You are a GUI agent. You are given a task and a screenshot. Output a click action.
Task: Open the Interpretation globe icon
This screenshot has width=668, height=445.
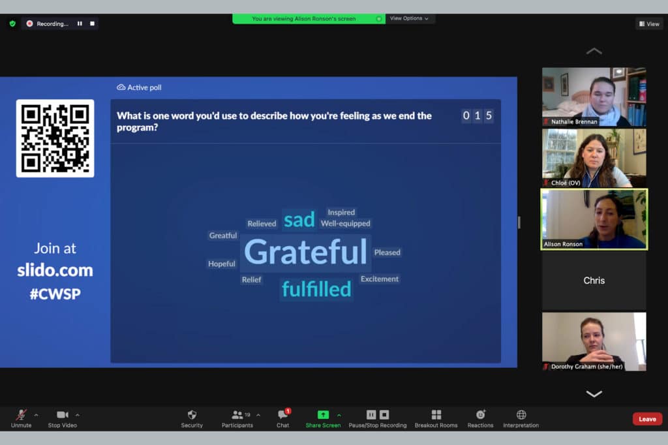[521, 415]
